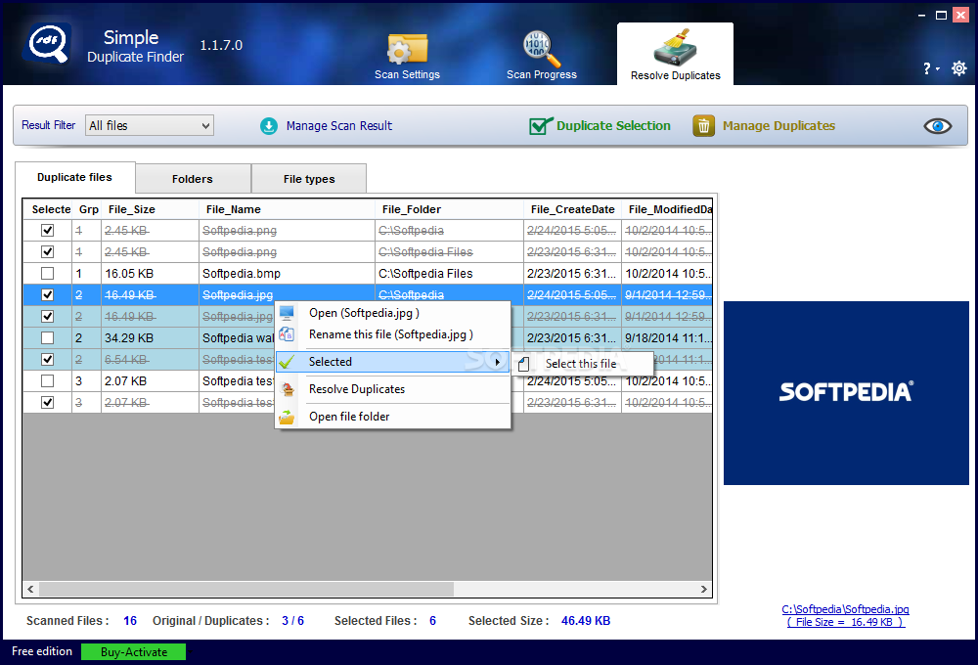Open the C:\Softpedia\Softpedia.jpg link
The width and height of the screenshot is (978, 665).
click(x=845, y=609)
